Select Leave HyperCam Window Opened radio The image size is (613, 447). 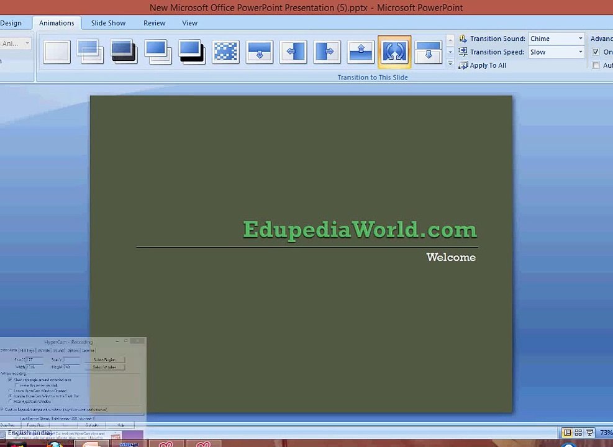click(x=10, y=391)
